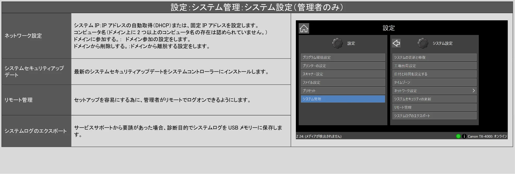Click the リモート管理 table row header
Image resolution: width=515 pixels, height=174 pixels.
(x=36, y=100)
